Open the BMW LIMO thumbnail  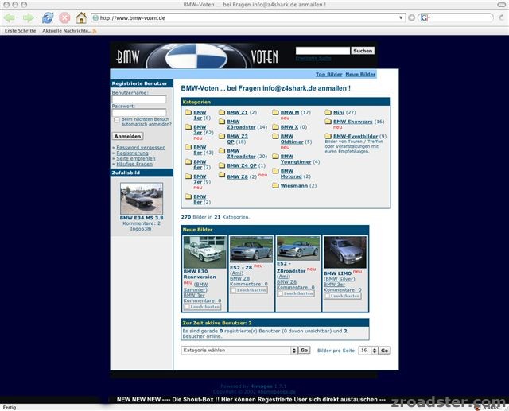(345, 252)
